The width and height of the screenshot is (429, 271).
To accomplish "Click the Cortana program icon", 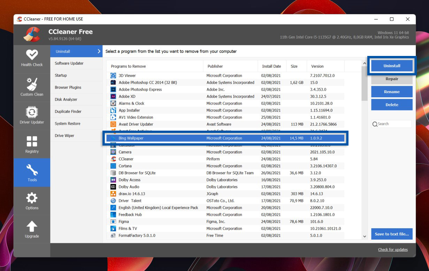I will pos(113,166).
